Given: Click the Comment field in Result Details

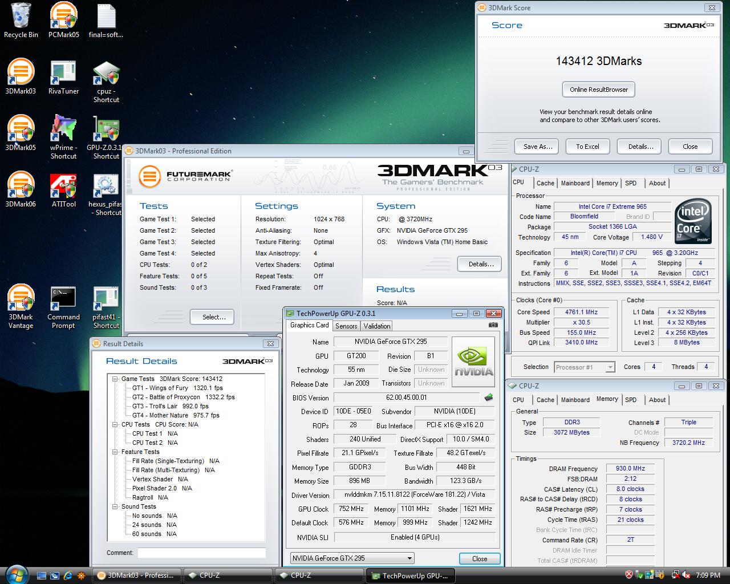Looking at the screenshot, I should [202, 553].
